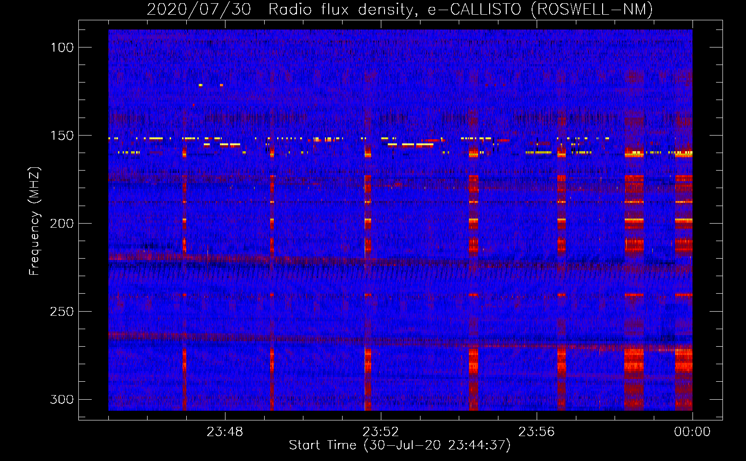Click the plot title "Radio flux density, e-CALLISTO (ROSWELL-NM)"
746x461 pixels.
pos(461,9)
